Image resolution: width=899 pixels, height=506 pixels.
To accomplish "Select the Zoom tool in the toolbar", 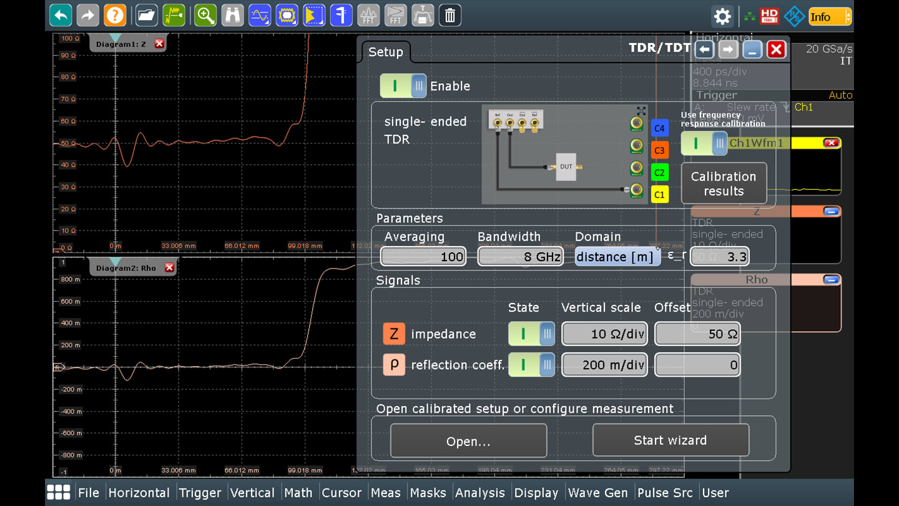I will click(205, 15).
